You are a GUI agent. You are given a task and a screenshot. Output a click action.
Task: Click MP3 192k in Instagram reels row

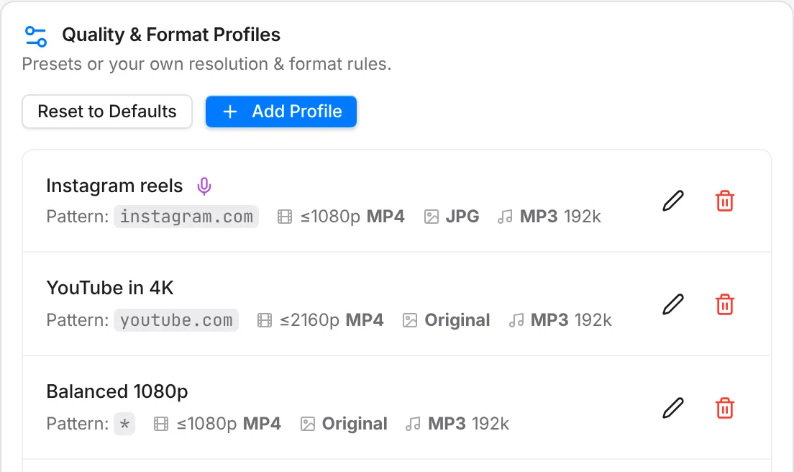560,217
